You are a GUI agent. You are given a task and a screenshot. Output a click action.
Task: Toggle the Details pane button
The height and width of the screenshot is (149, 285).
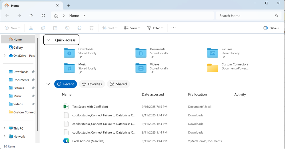271,28
